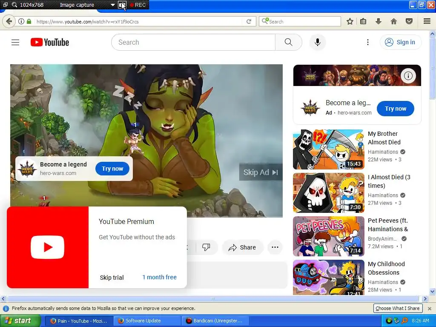Viewport: 436px width, 327px height.
Task: Open the Windows start menu
Action: click(x=20, y=321)
